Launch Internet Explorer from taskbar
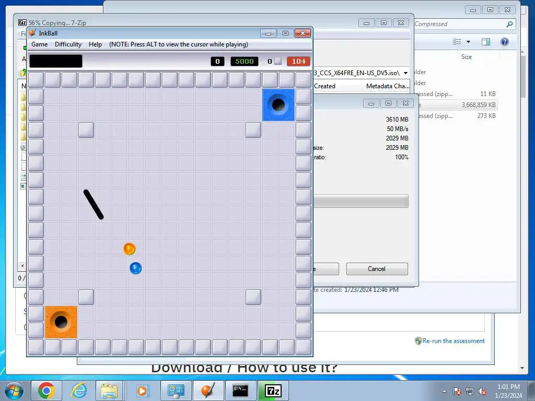Screen dimensions: 535x401 (x=79, y=391)
